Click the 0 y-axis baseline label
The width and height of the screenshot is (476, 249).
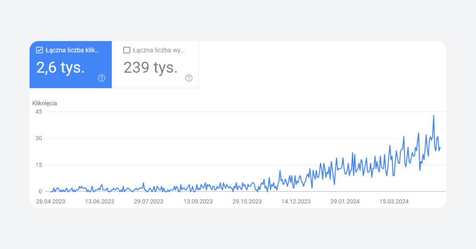(x=40, y=191)
